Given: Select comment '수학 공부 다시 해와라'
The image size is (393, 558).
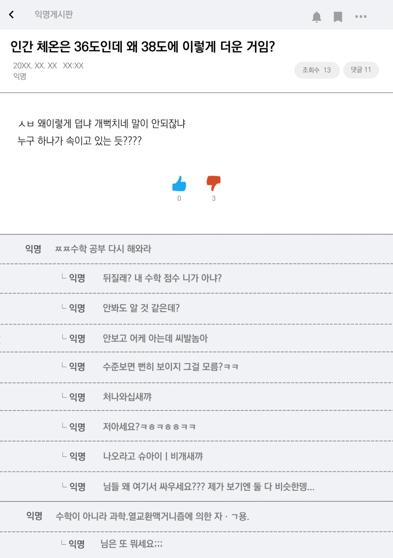Looking at the screenshot, I should 103,249.
